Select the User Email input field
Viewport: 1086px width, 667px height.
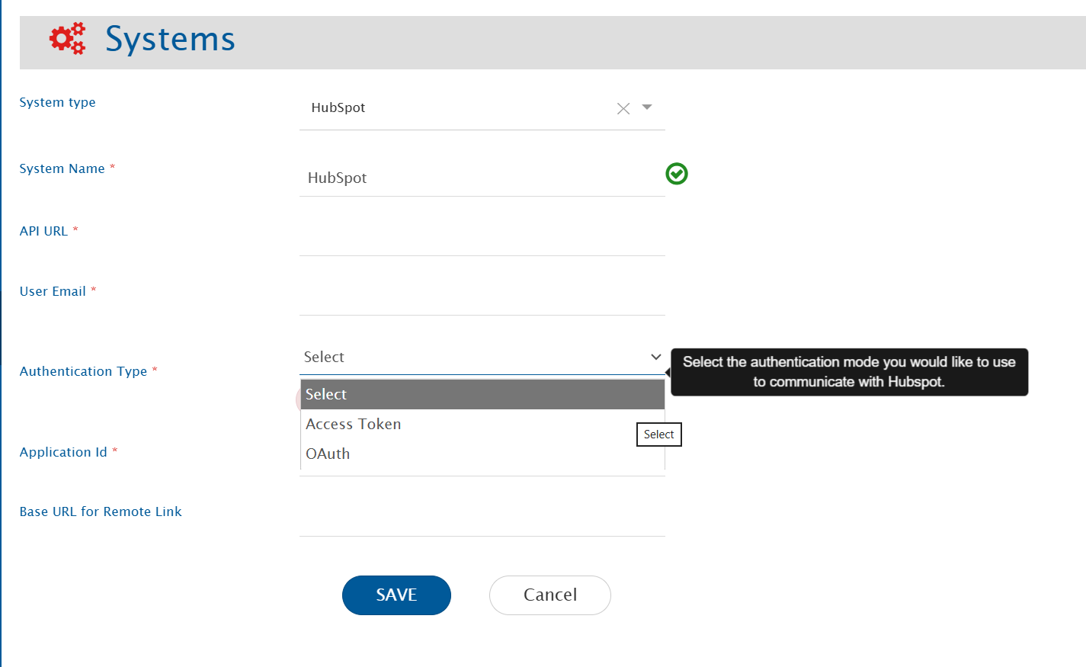pyautogui.click(x=482, y=297)
